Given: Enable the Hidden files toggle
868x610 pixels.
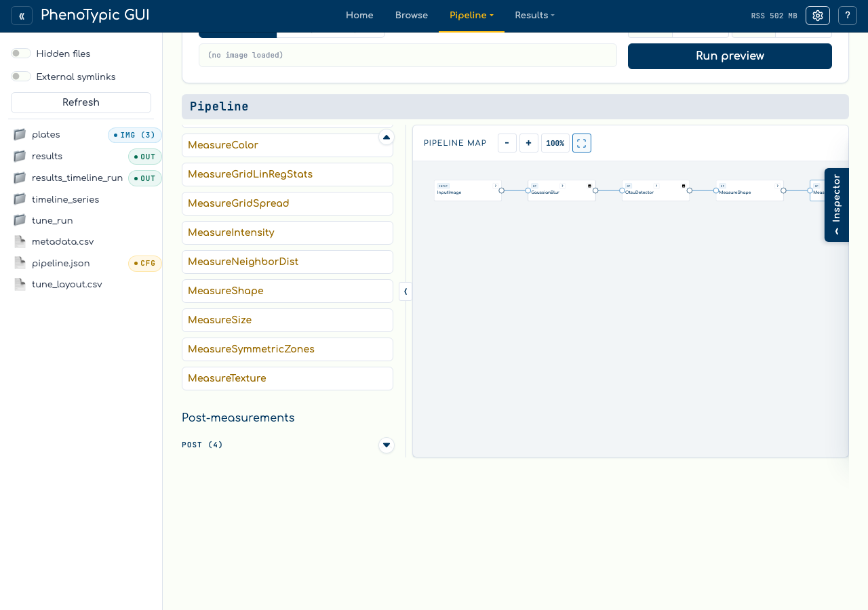Looking at the screenshot, I should [21, 54].
